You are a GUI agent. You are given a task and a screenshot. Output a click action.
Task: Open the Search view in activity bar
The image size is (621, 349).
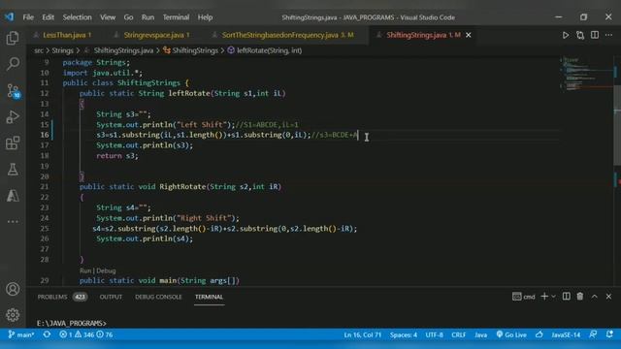pyautogui.click(x=13, y=64)
